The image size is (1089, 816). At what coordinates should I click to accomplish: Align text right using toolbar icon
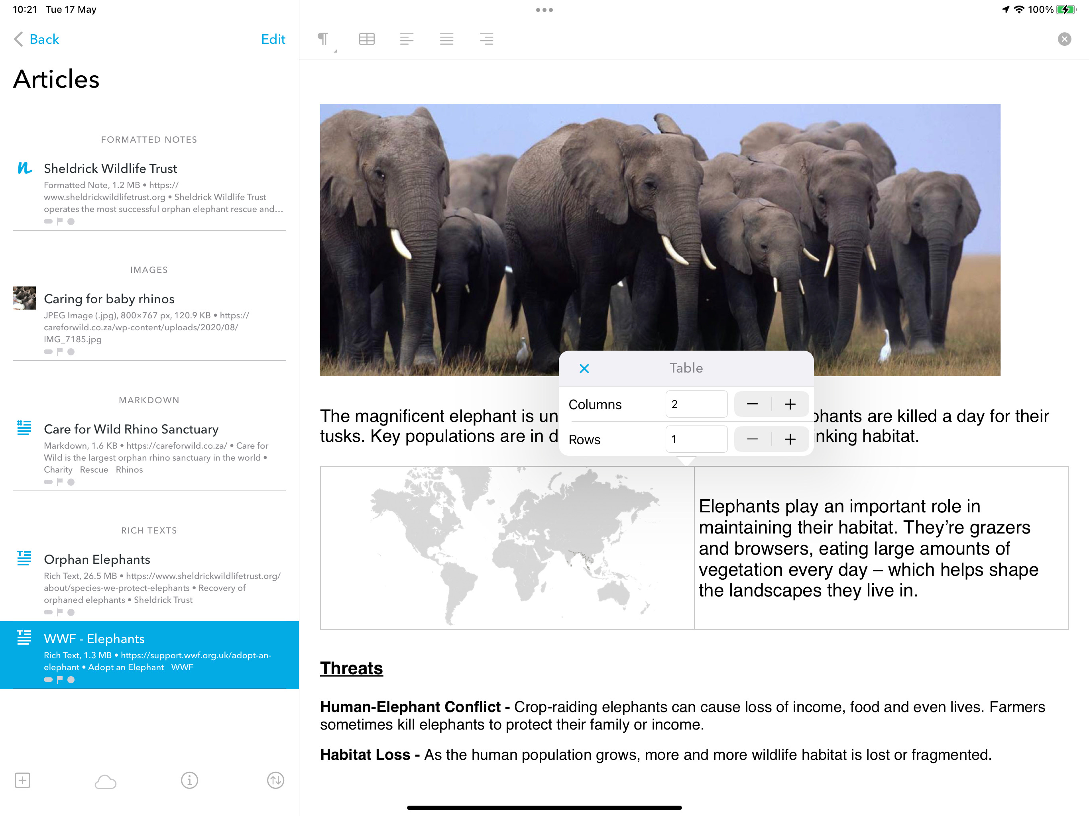point(486,39)
